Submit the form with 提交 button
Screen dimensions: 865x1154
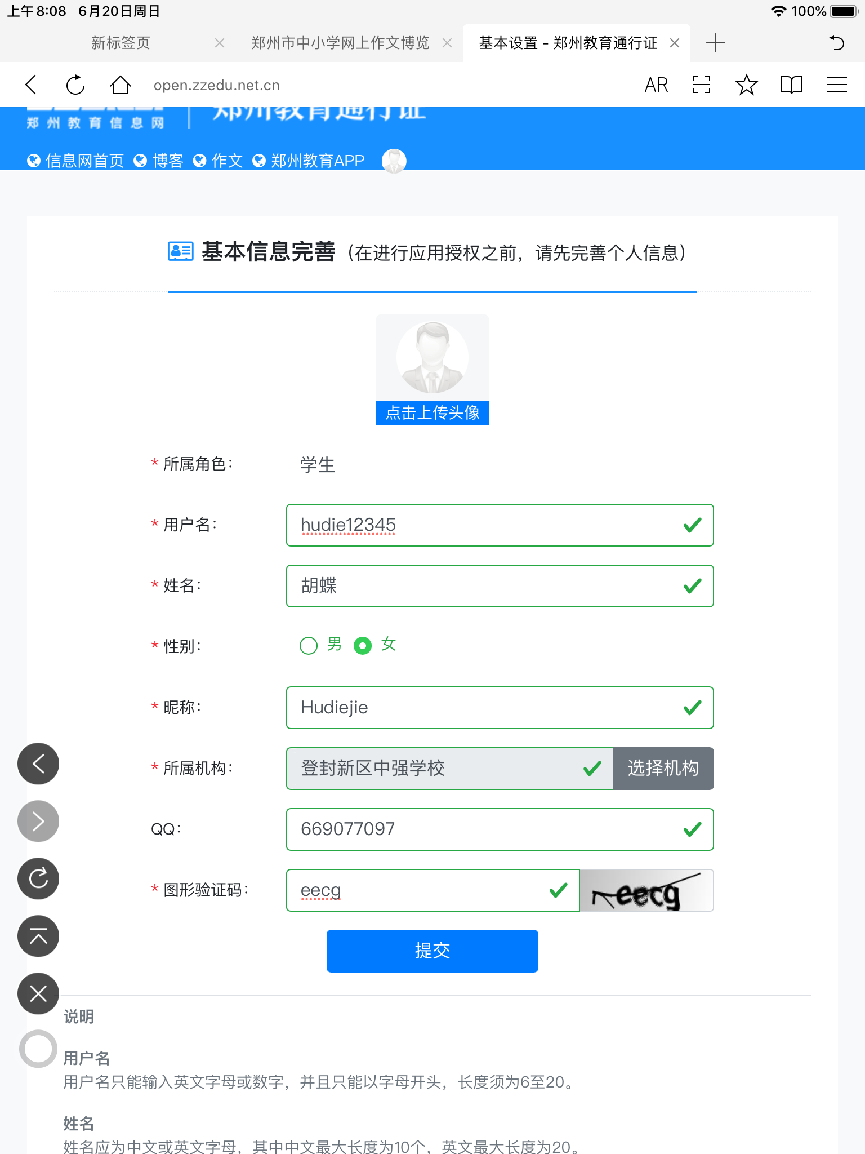[432, 951]
